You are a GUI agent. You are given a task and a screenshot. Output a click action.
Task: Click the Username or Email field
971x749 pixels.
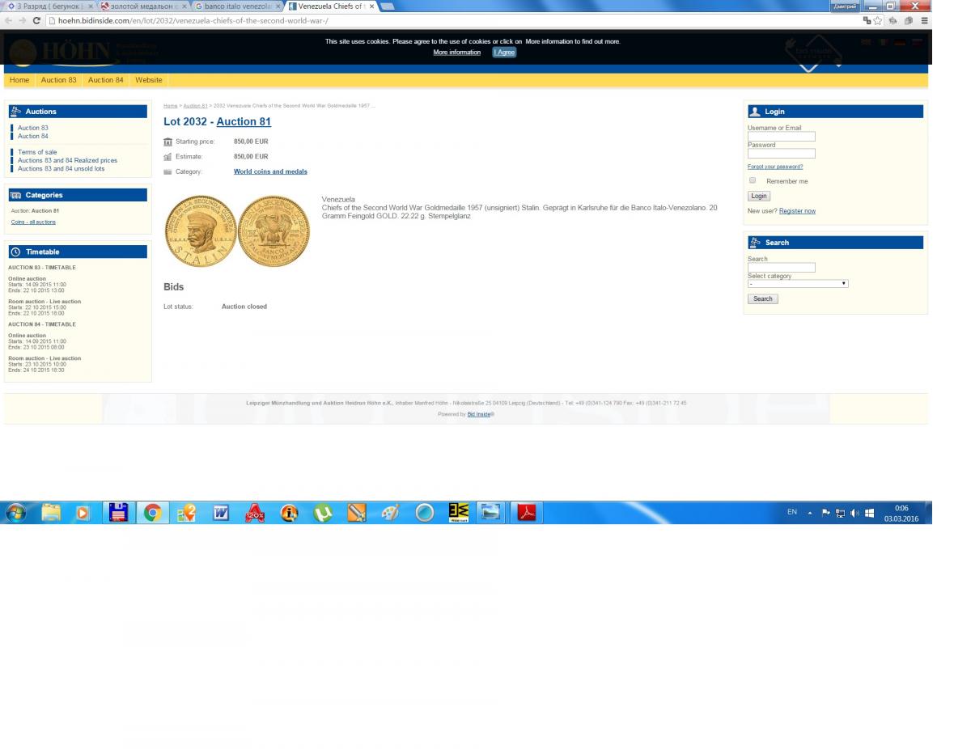click(x=782, y=136)
